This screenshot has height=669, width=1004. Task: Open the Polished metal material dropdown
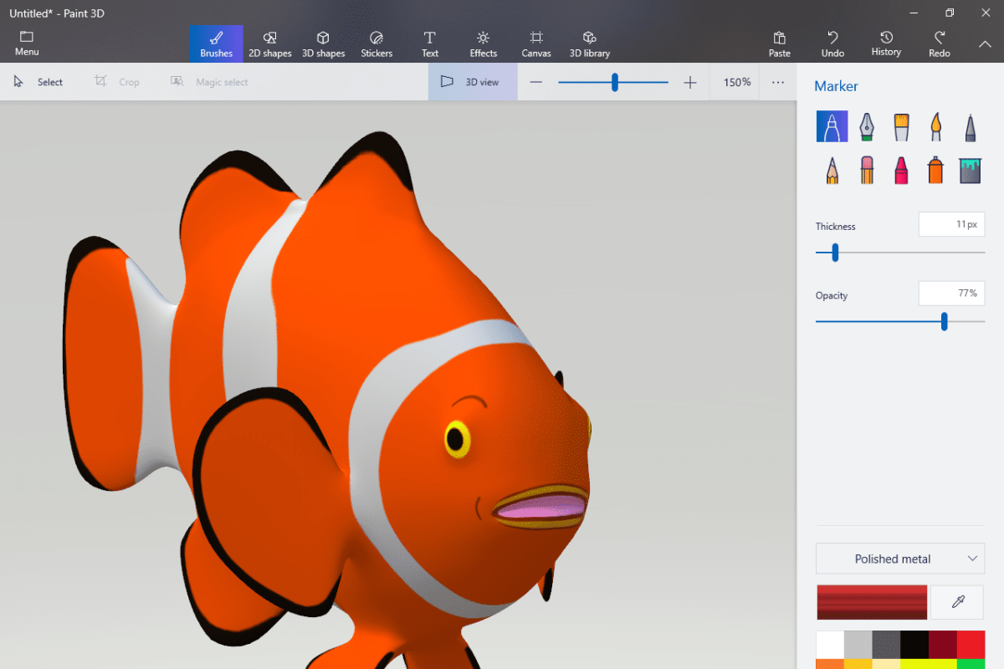pyautogui.click(x=900, y=559)
